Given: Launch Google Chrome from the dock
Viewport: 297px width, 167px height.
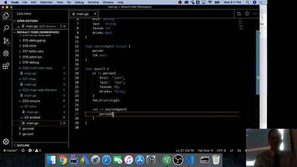Looking at the screenshot, I should 62,160.
